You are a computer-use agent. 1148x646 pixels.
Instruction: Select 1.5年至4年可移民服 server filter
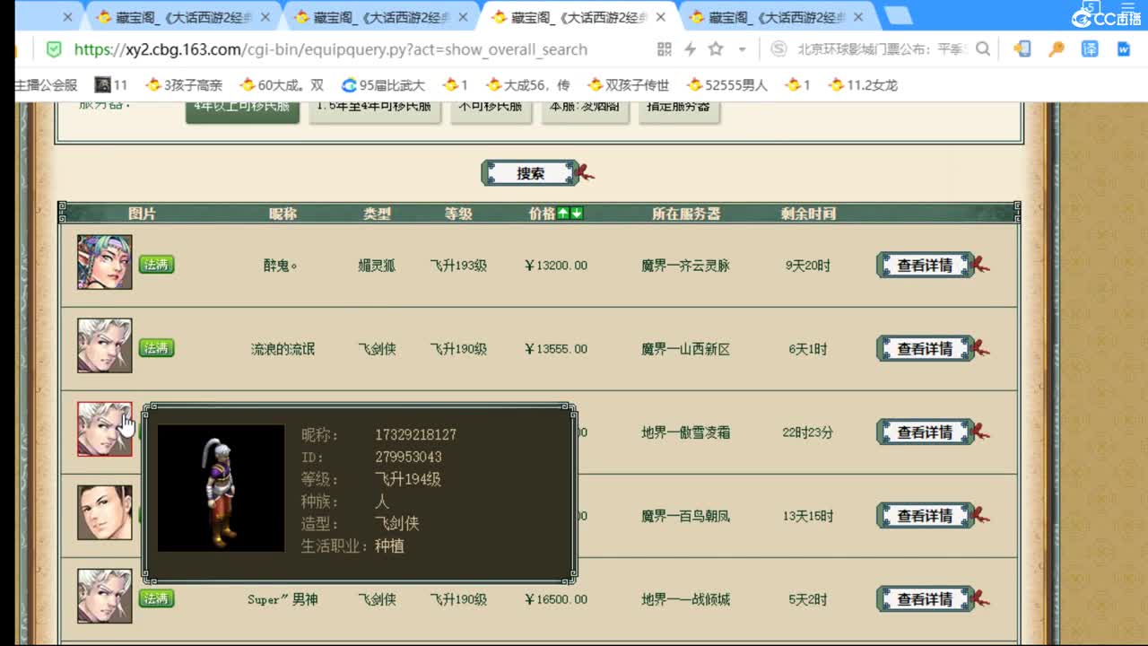coord(375,109)
